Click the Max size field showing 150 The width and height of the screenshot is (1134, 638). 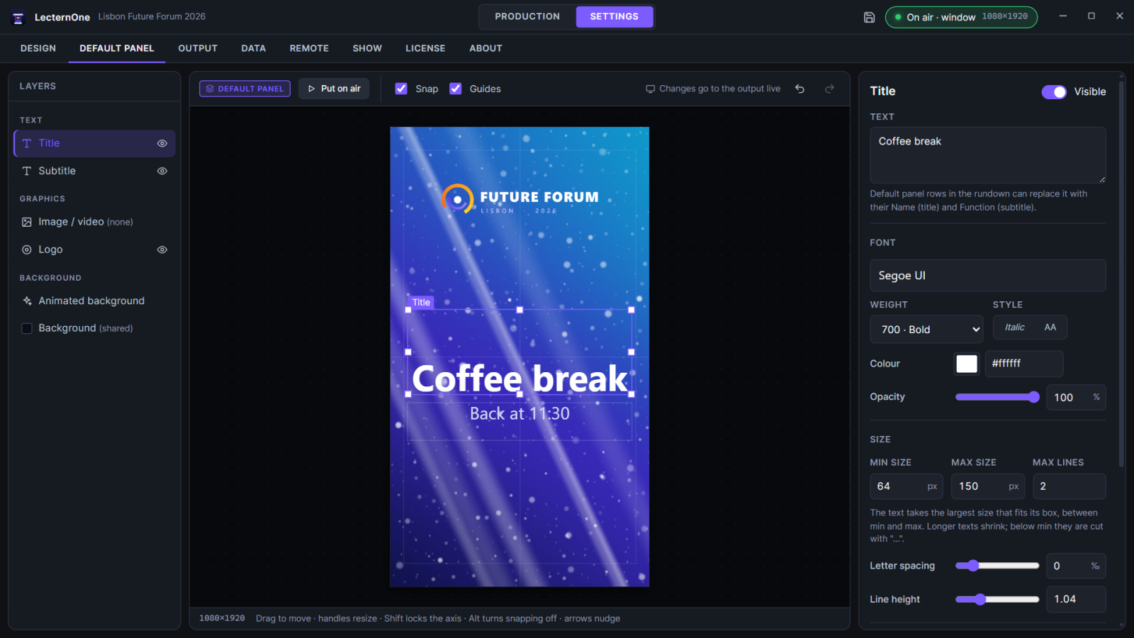(988, 486)
